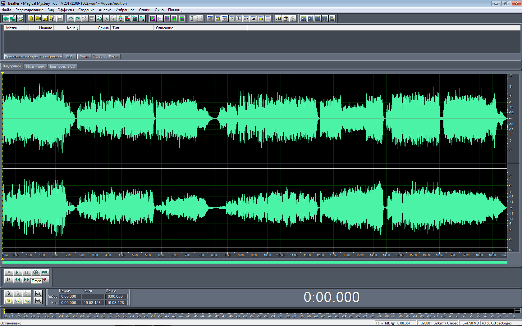522x326 pixels.
Task: Zoom out vertically
Action: 38,301
